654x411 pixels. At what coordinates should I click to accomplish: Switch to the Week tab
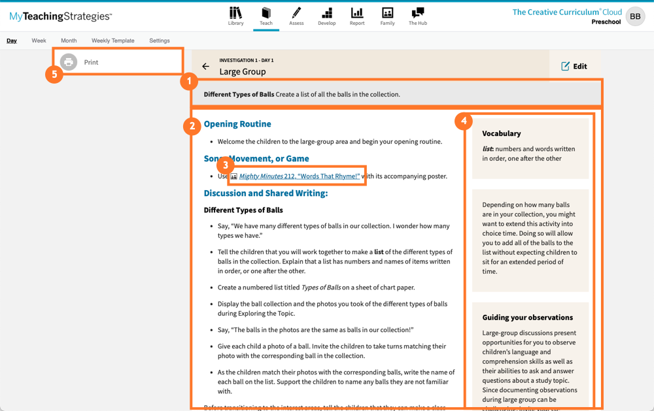(x=39, y=40)
